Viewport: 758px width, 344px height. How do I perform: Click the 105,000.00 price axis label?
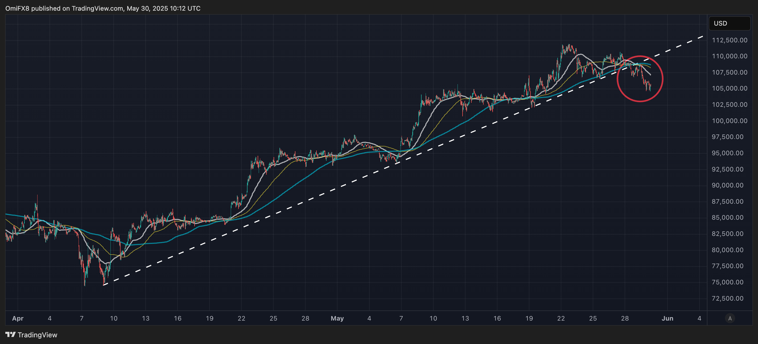[x=729, y=88]
